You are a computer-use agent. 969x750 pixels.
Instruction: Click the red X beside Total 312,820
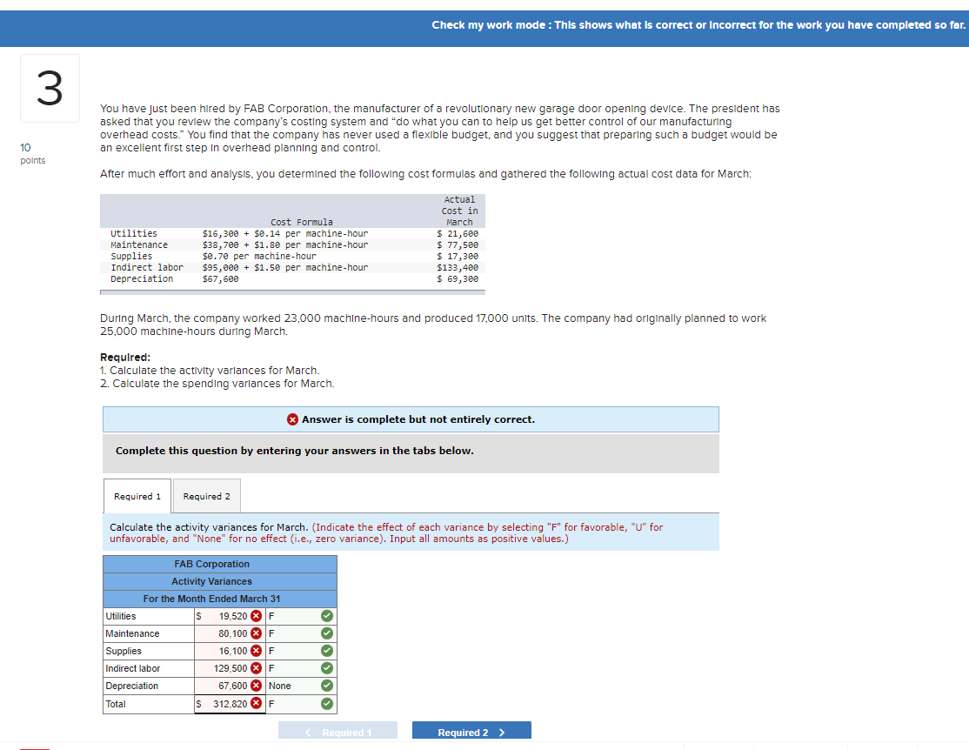click(x=257, y=703)
